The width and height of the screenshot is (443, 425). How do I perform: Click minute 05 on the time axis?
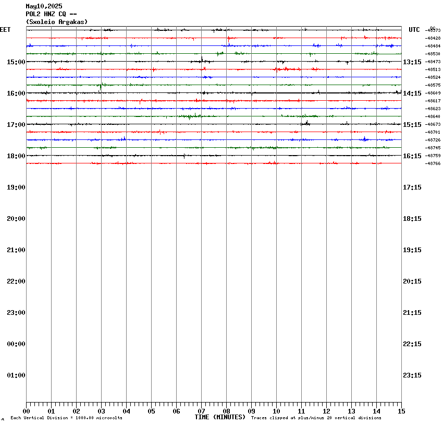[x=152, y=412]
